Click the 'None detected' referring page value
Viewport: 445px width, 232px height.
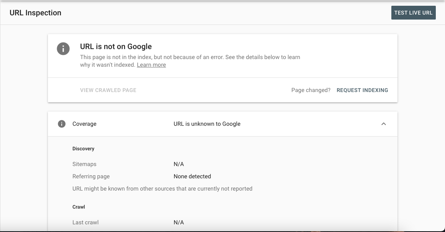(x=192, y=176)
